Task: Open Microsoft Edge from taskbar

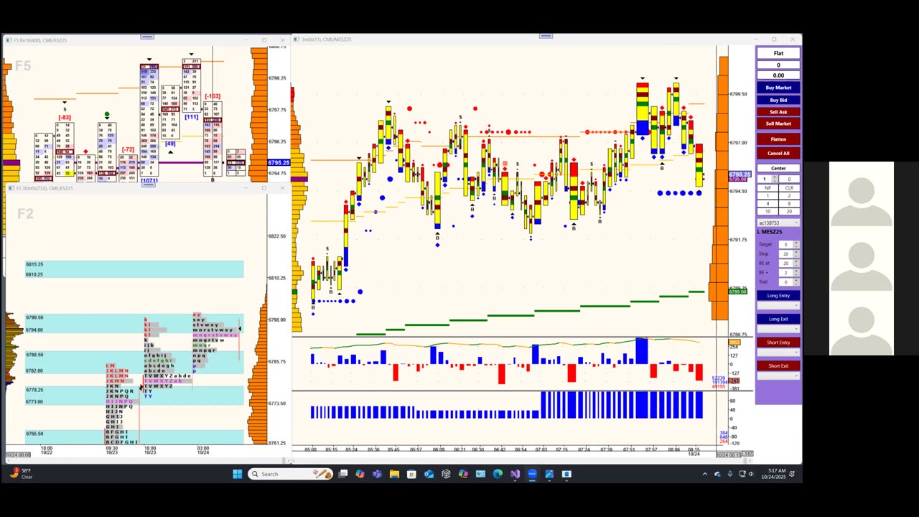Action: [x=498, y=474]
